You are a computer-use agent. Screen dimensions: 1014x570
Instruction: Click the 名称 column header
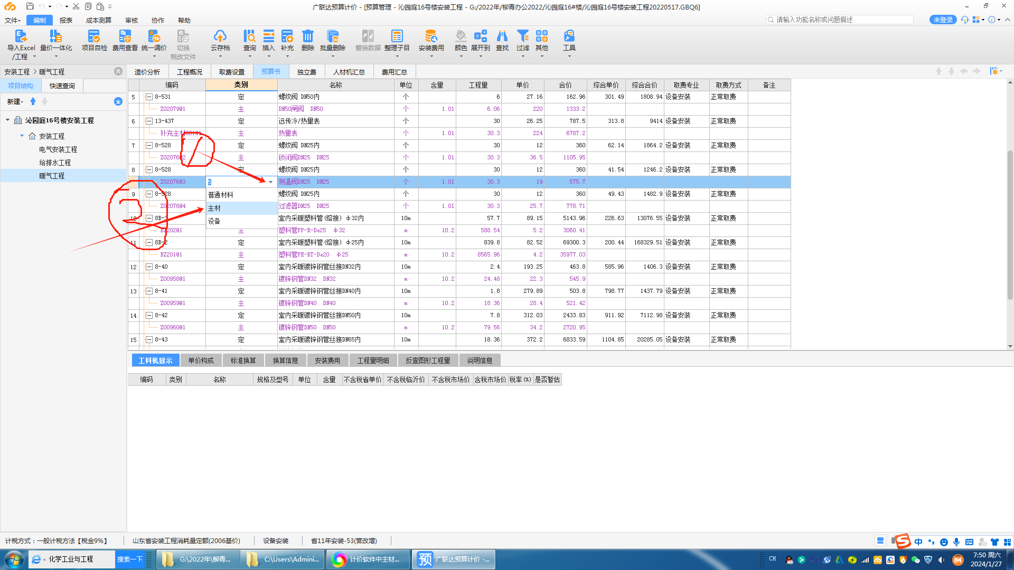pos(335,85)
